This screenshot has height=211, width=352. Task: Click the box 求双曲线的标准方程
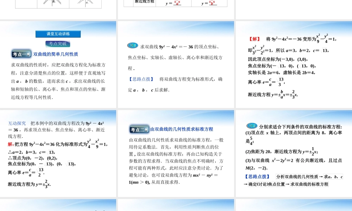click(x=309, y=184)
